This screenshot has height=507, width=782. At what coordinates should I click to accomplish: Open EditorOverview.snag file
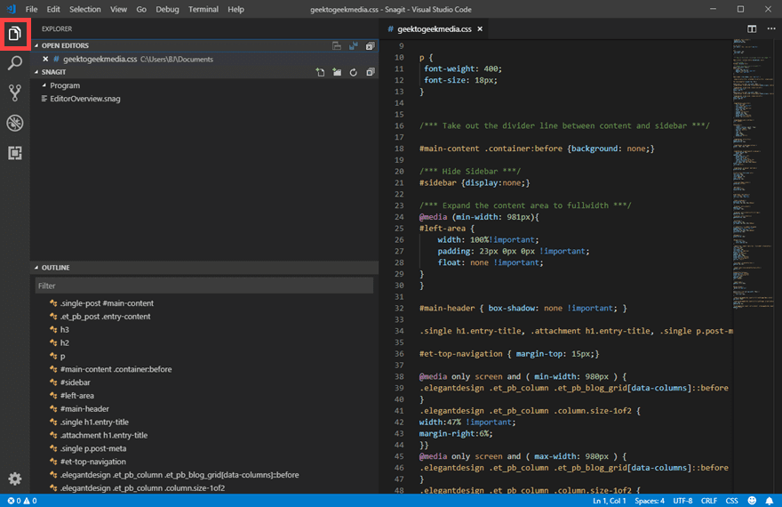point(204,99)
